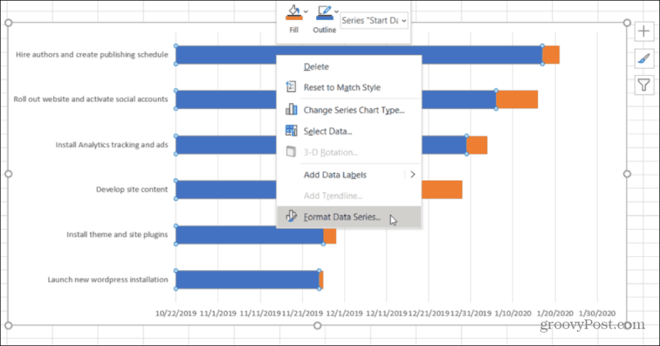The height and width of the screenshot is (346, 660).
Task: Click the chart's top-right resize handle
Action: click(627, 23)
